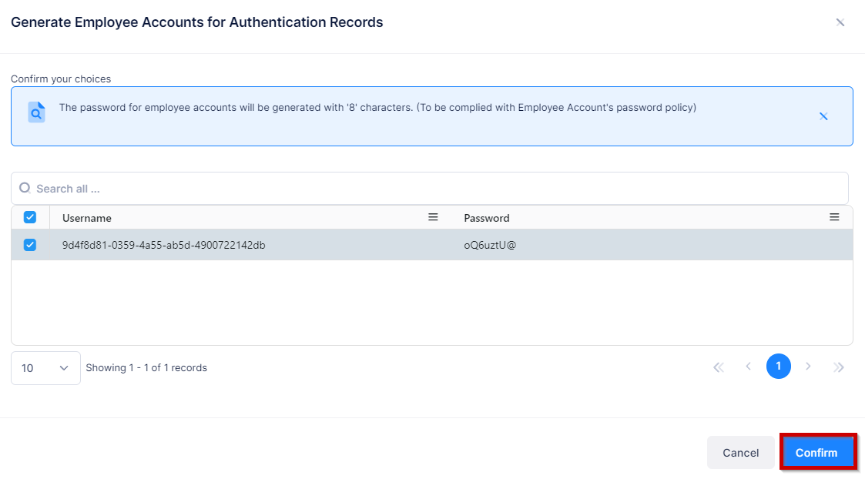Open the Password column options menu

click(834, 217)
